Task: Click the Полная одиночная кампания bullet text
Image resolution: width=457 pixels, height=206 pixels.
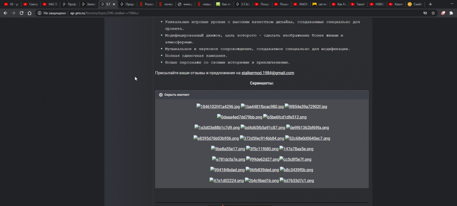Action: pos(196,56)
